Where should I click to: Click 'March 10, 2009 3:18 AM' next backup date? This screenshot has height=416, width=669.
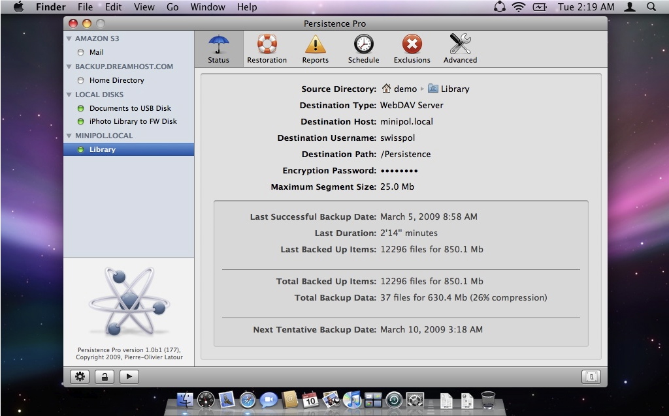point(431,329)
